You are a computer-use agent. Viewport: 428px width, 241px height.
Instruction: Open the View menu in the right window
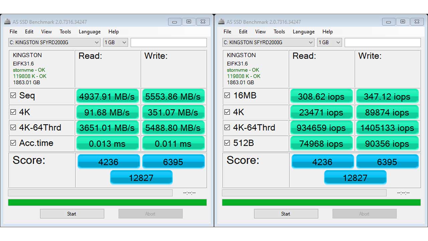(260, 31)
